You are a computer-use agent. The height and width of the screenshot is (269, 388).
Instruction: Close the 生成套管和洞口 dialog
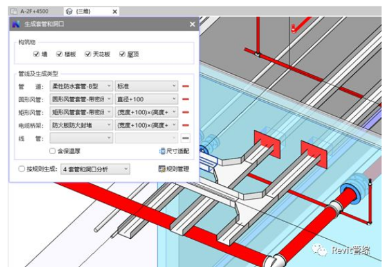pos(192,24)
